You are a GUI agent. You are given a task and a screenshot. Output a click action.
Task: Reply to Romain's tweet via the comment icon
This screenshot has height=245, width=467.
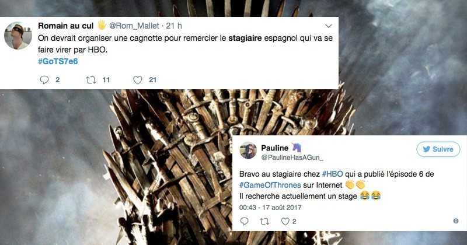[44, 80]
